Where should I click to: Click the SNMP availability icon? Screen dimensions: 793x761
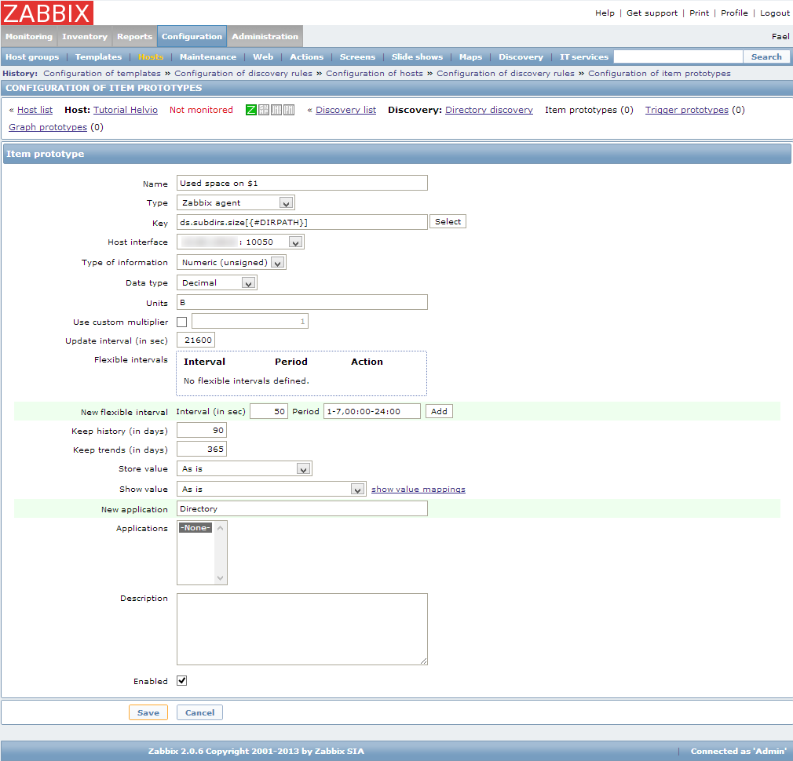coord(264,110)
